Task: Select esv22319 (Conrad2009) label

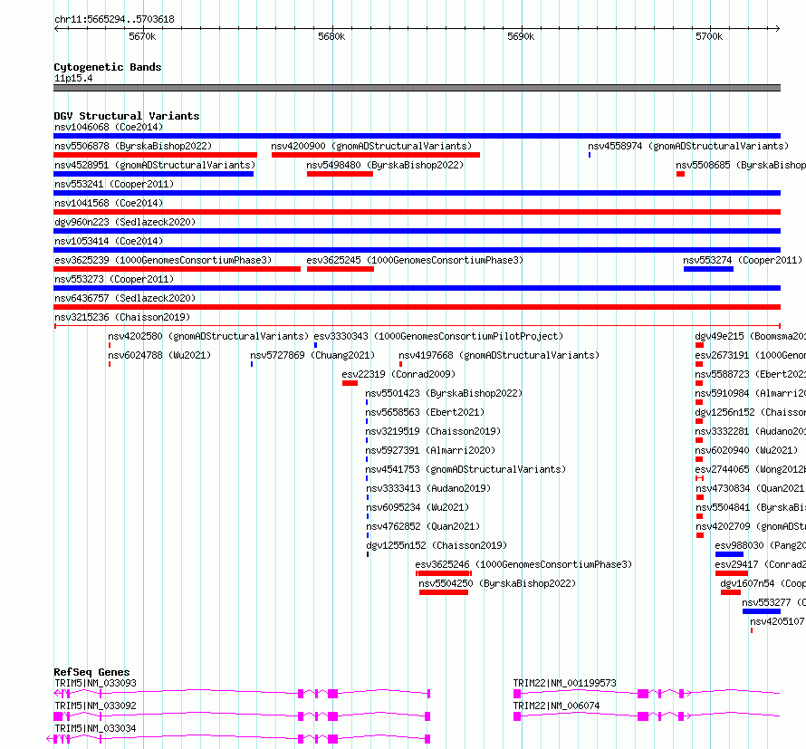Action: pyautogui.click(x=398, y=374)
